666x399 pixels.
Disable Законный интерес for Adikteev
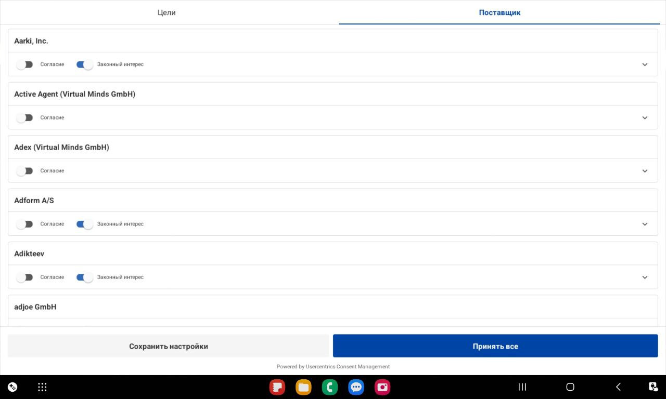[x=85, y=277]
